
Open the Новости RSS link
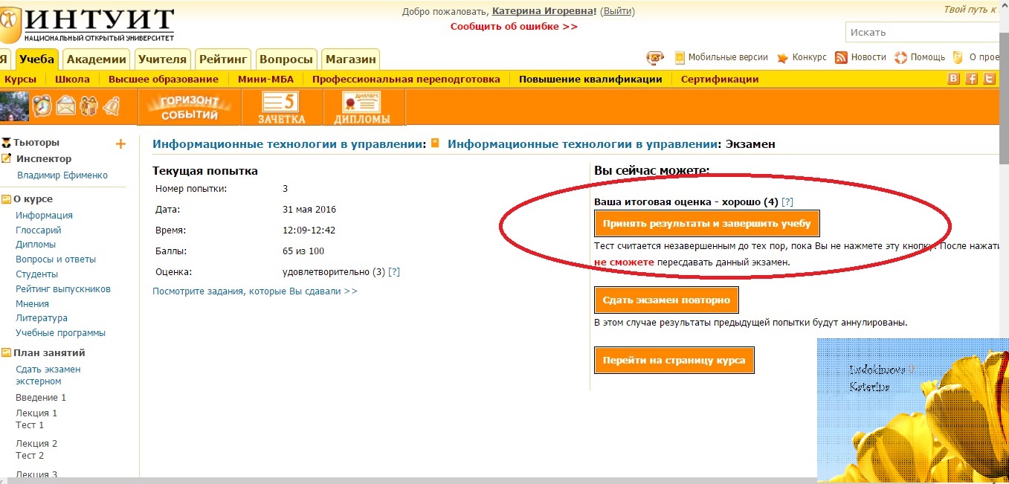[x=868, y=57]
